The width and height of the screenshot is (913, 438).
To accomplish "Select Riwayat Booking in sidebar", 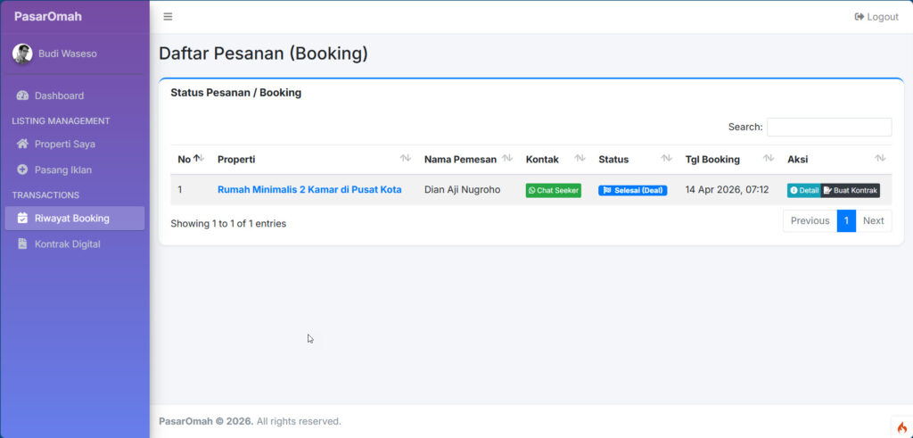I will 71,218.
